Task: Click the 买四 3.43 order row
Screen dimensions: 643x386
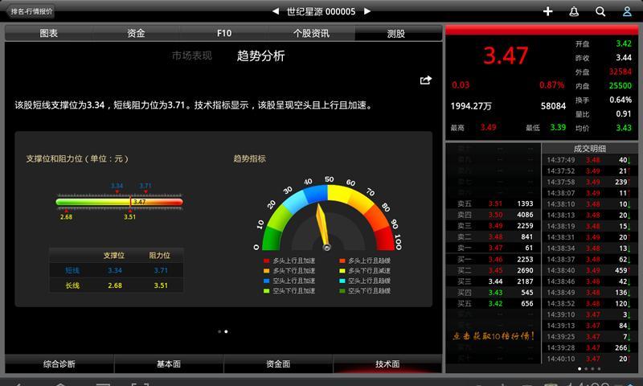Action: [495, 293]
